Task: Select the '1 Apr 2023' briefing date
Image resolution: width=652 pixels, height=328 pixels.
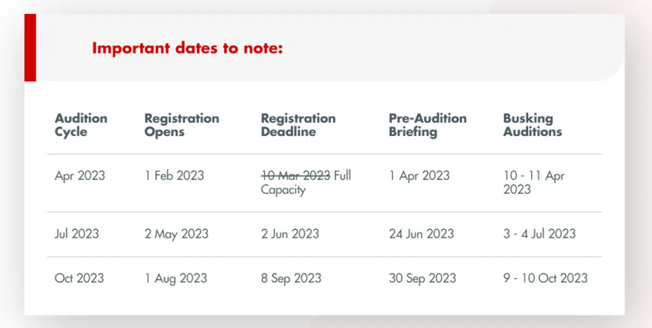Action: [x=419, y=176]
